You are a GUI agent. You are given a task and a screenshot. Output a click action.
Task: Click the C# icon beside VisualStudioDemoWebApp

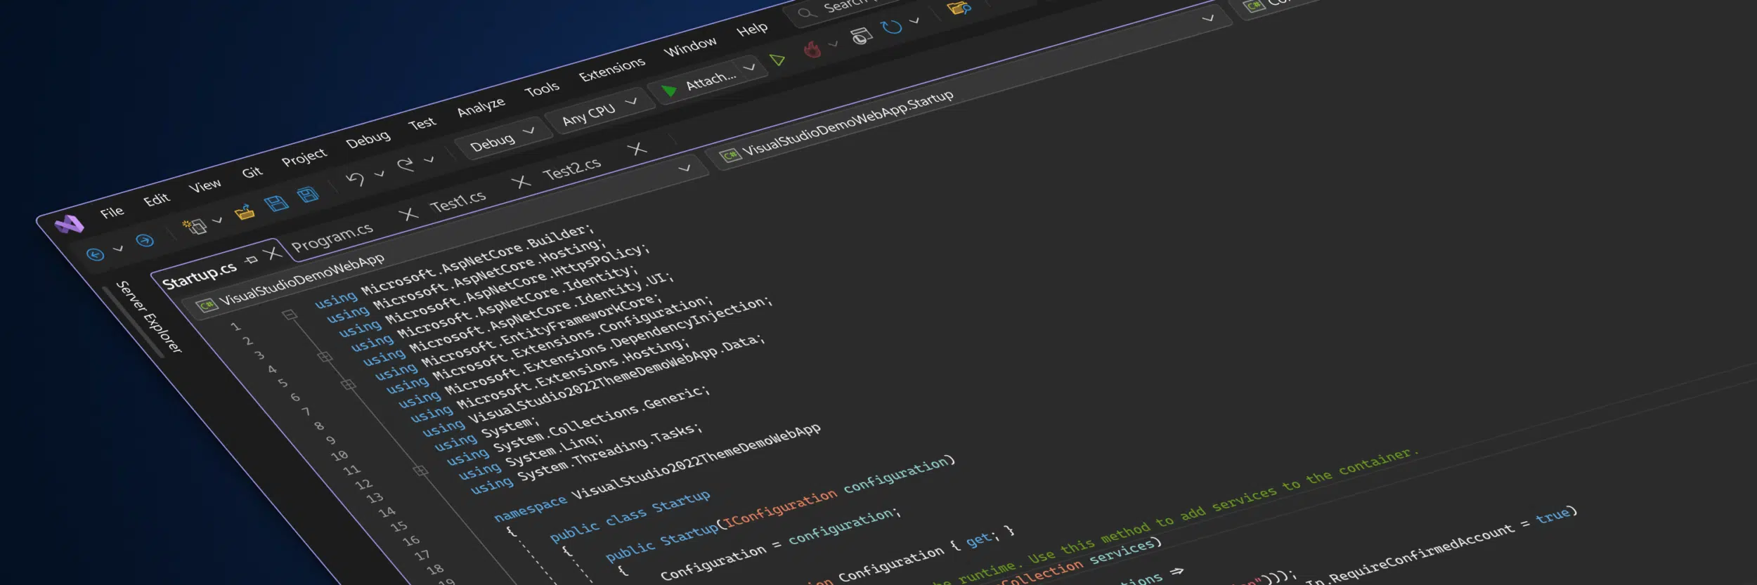[206, 305]
